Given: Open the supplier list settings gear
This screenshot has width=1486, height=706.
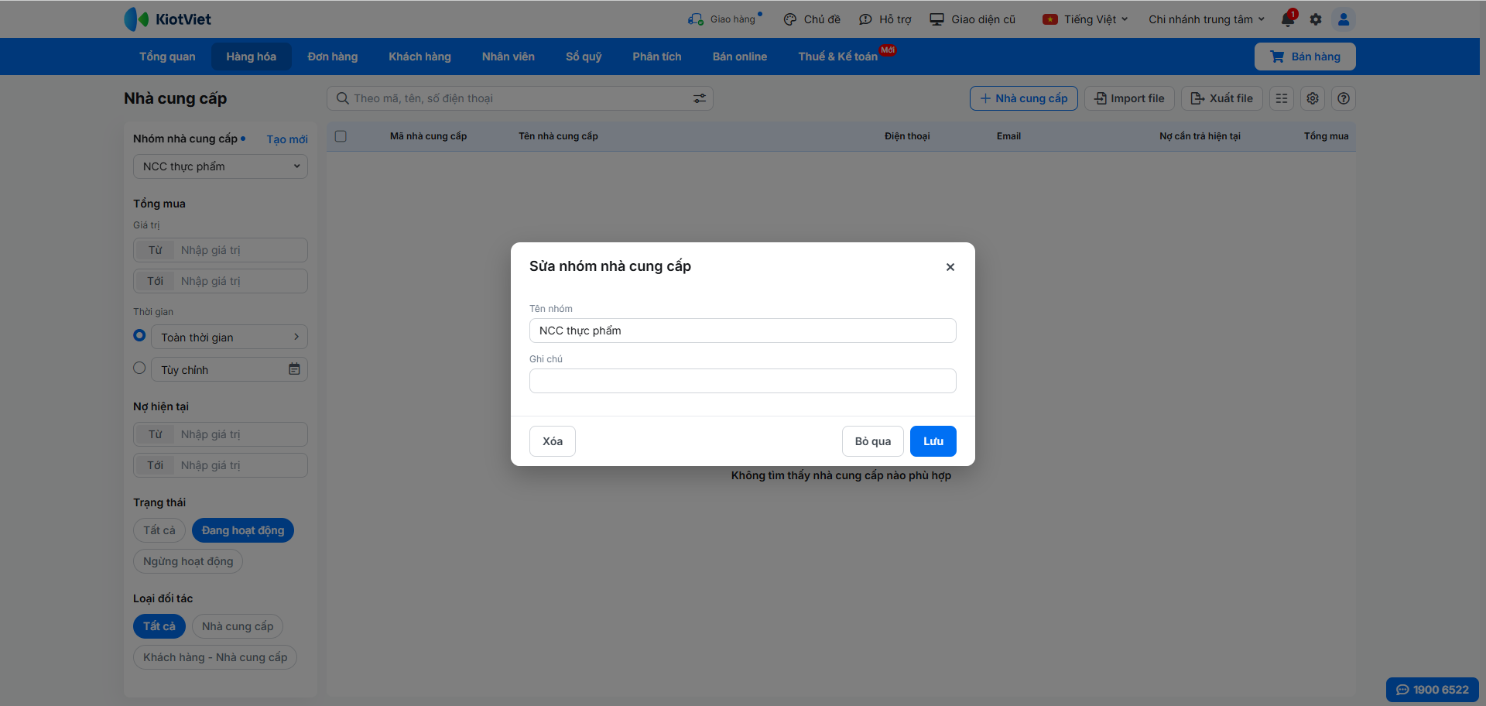Looking at the screenshot, I should click(x=1313, y=98).
